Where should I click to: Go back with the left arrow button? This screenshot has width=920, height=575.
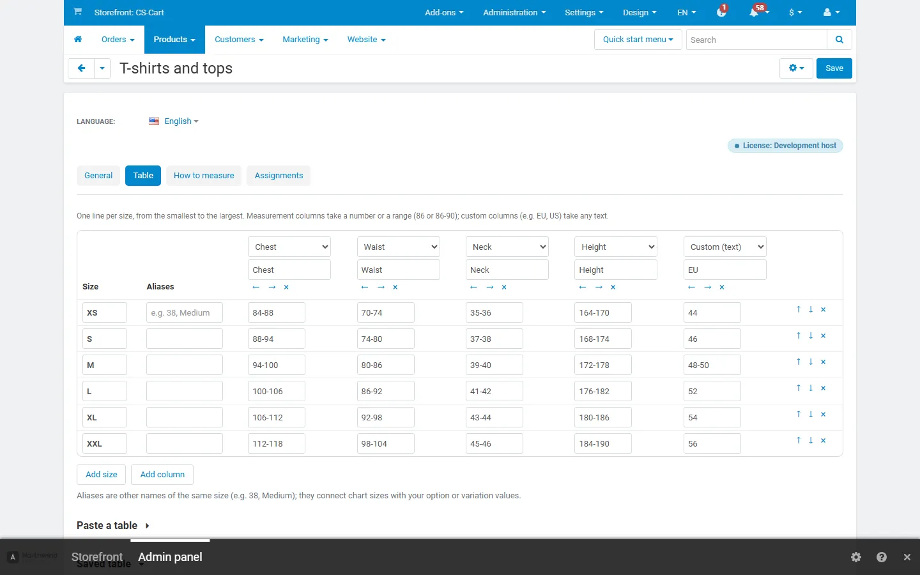(x=81, y=68)
